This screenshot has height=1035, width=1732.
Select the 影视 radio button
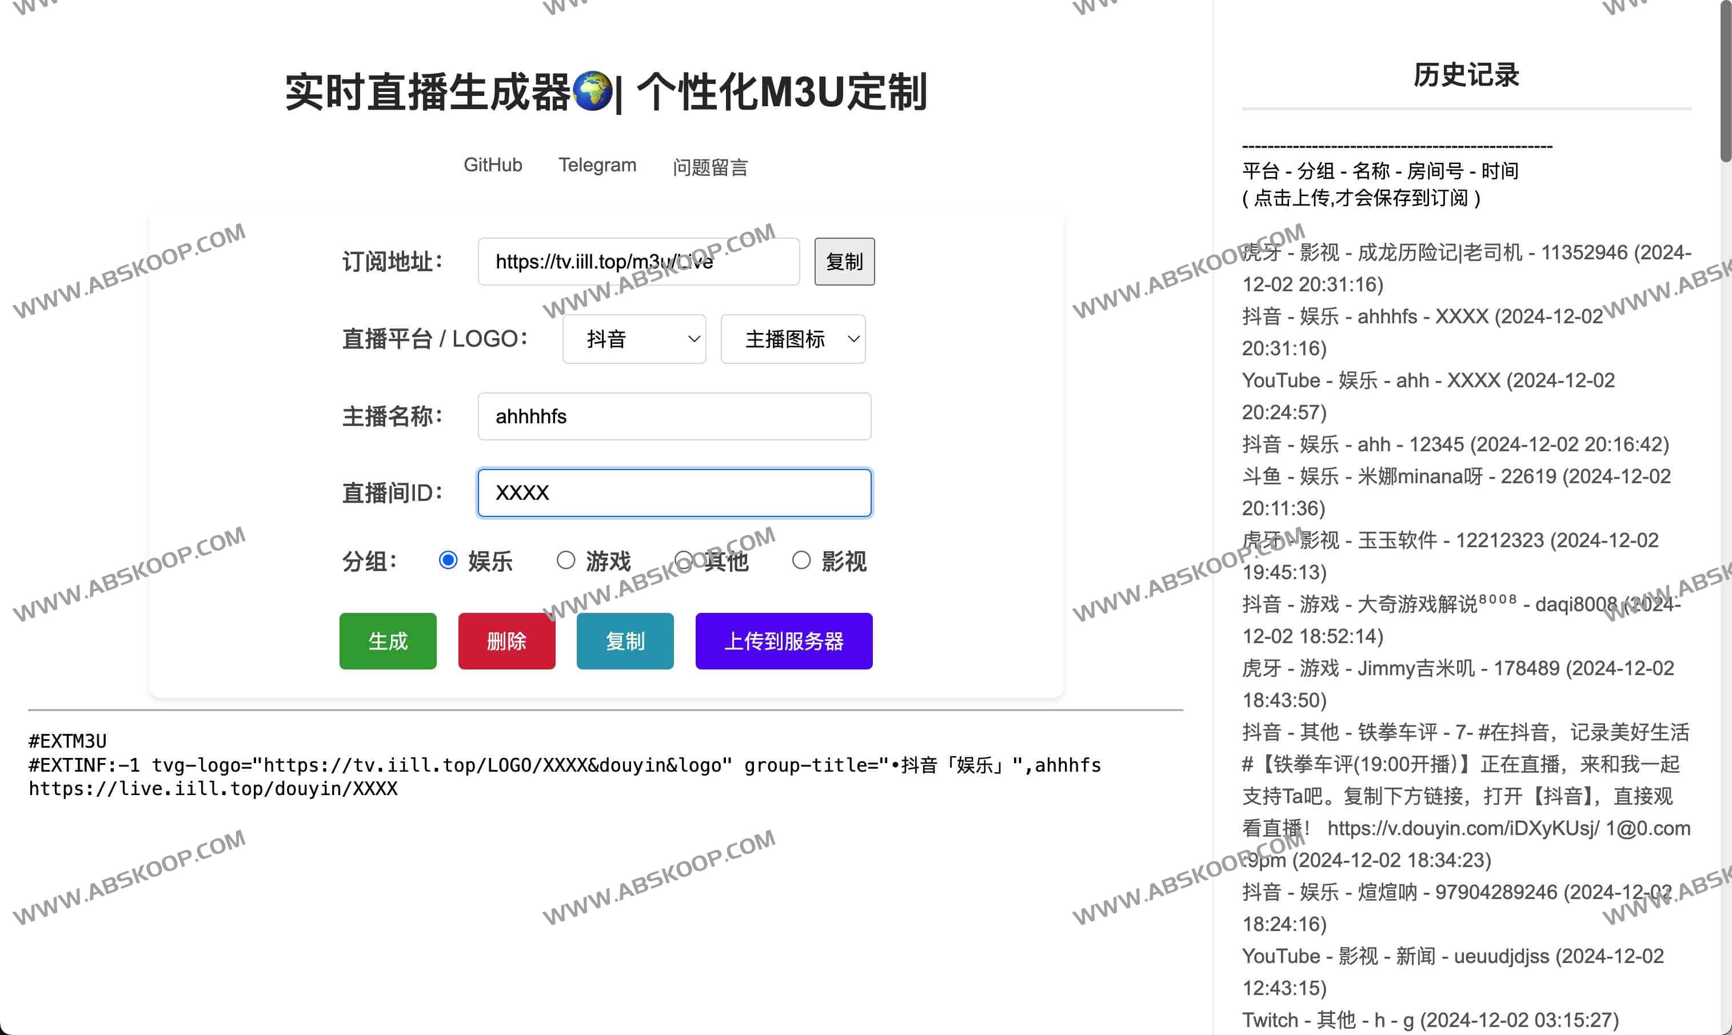click(801, 560)
